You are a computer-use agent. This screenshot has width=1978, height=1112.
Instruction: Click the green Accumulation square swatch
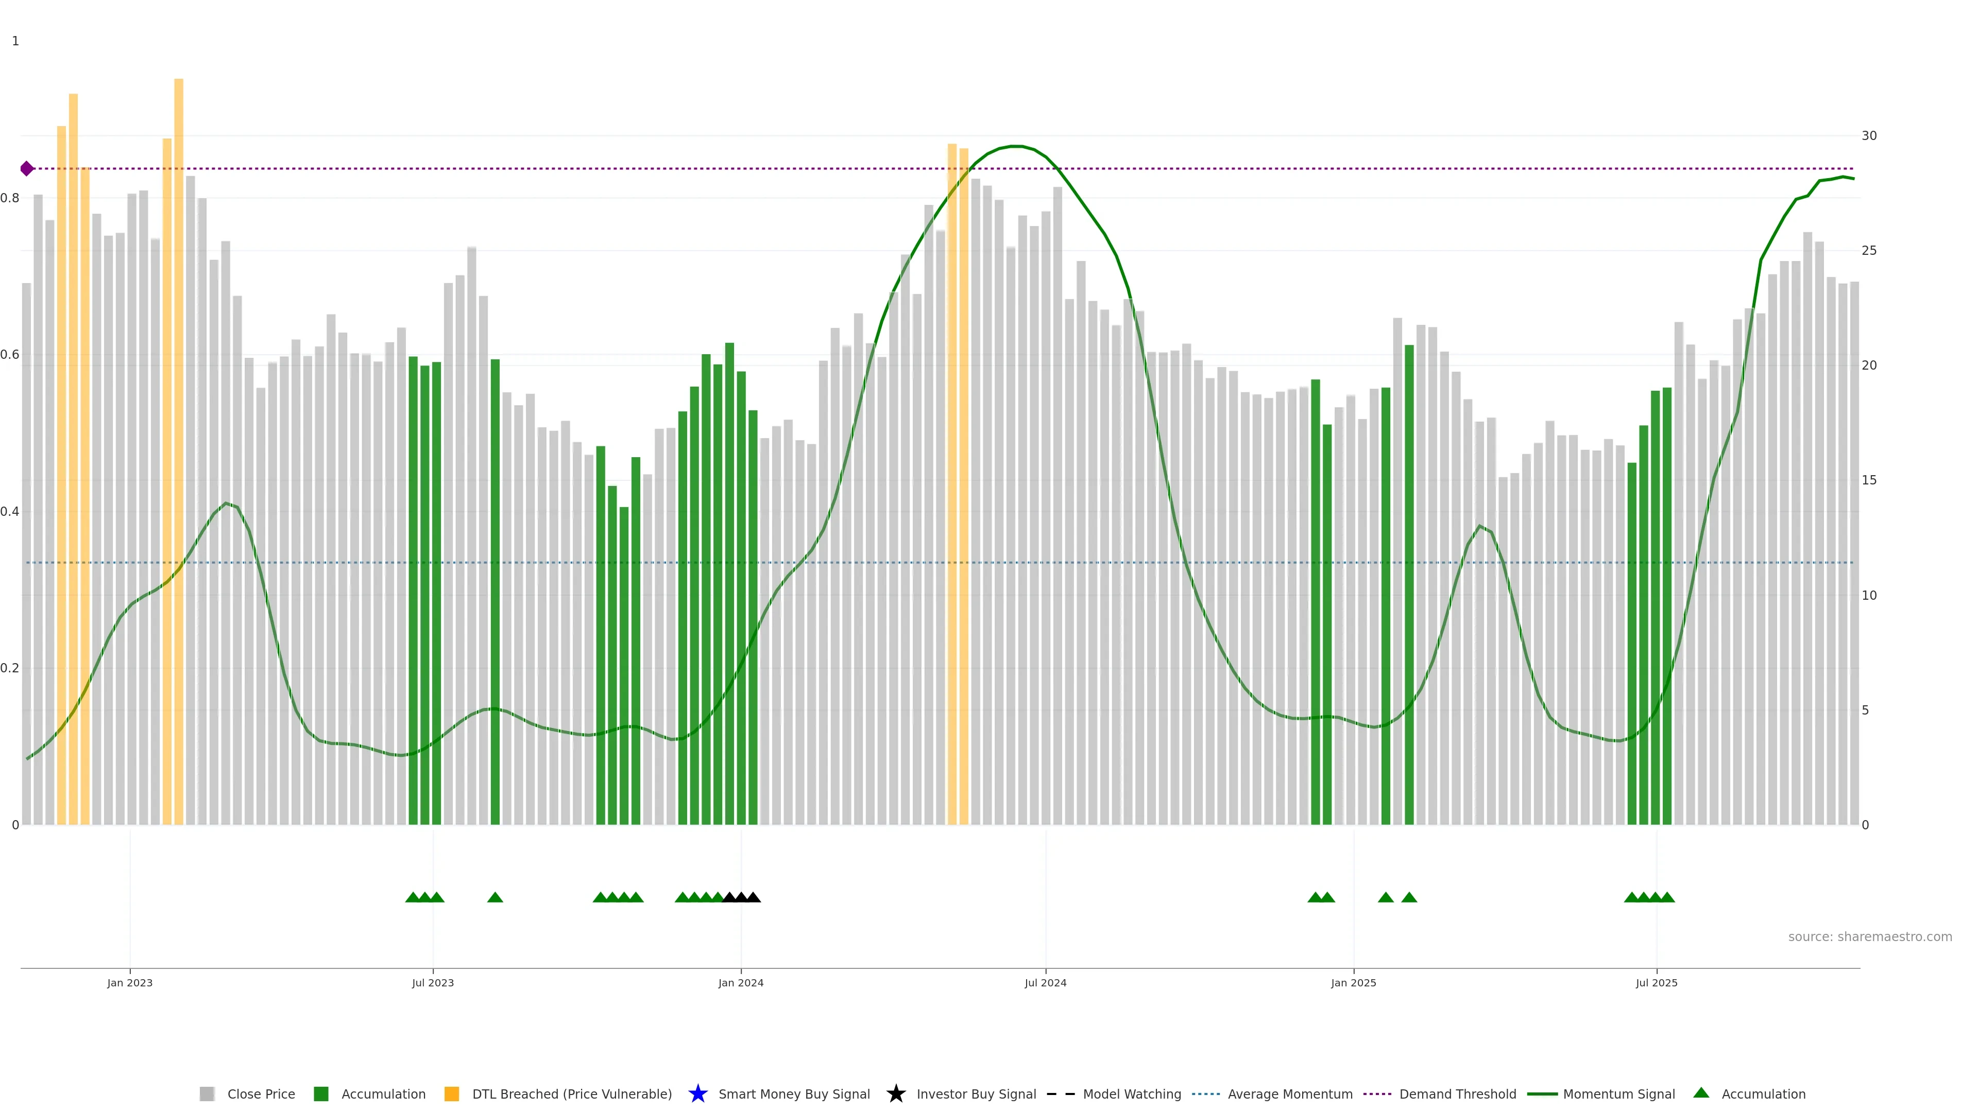click(321, 1093)
